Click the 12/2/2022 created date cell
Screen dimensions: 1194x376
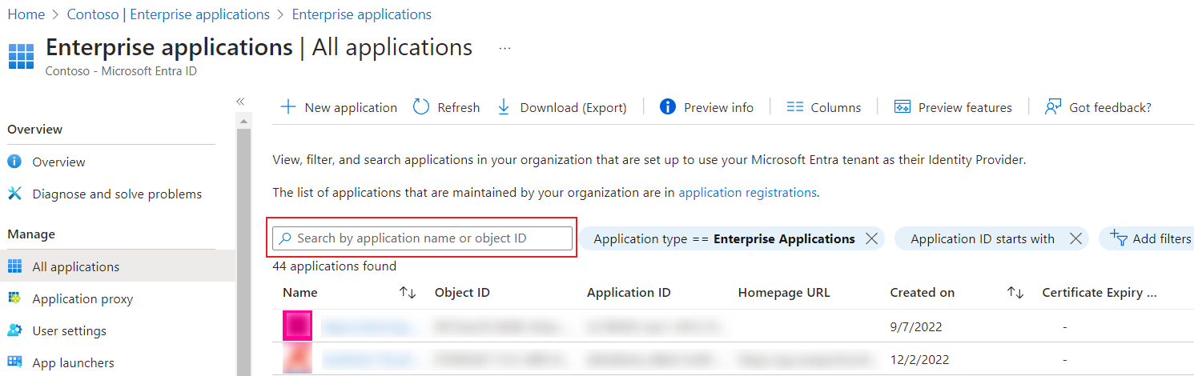pos(919,359)
